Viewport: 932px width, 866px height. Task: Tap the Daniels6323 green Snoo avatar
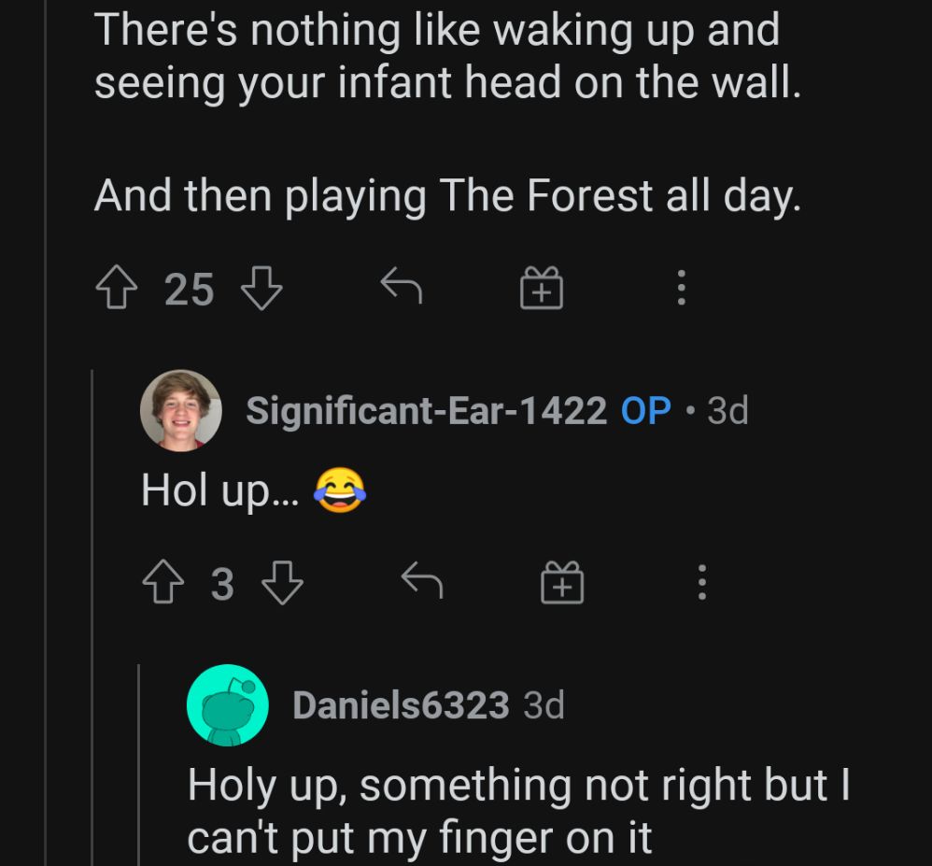[229, 705]
